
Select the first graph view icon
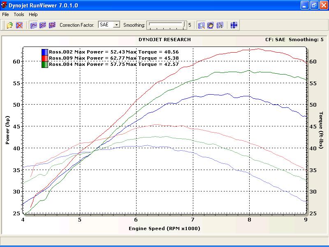33,25
